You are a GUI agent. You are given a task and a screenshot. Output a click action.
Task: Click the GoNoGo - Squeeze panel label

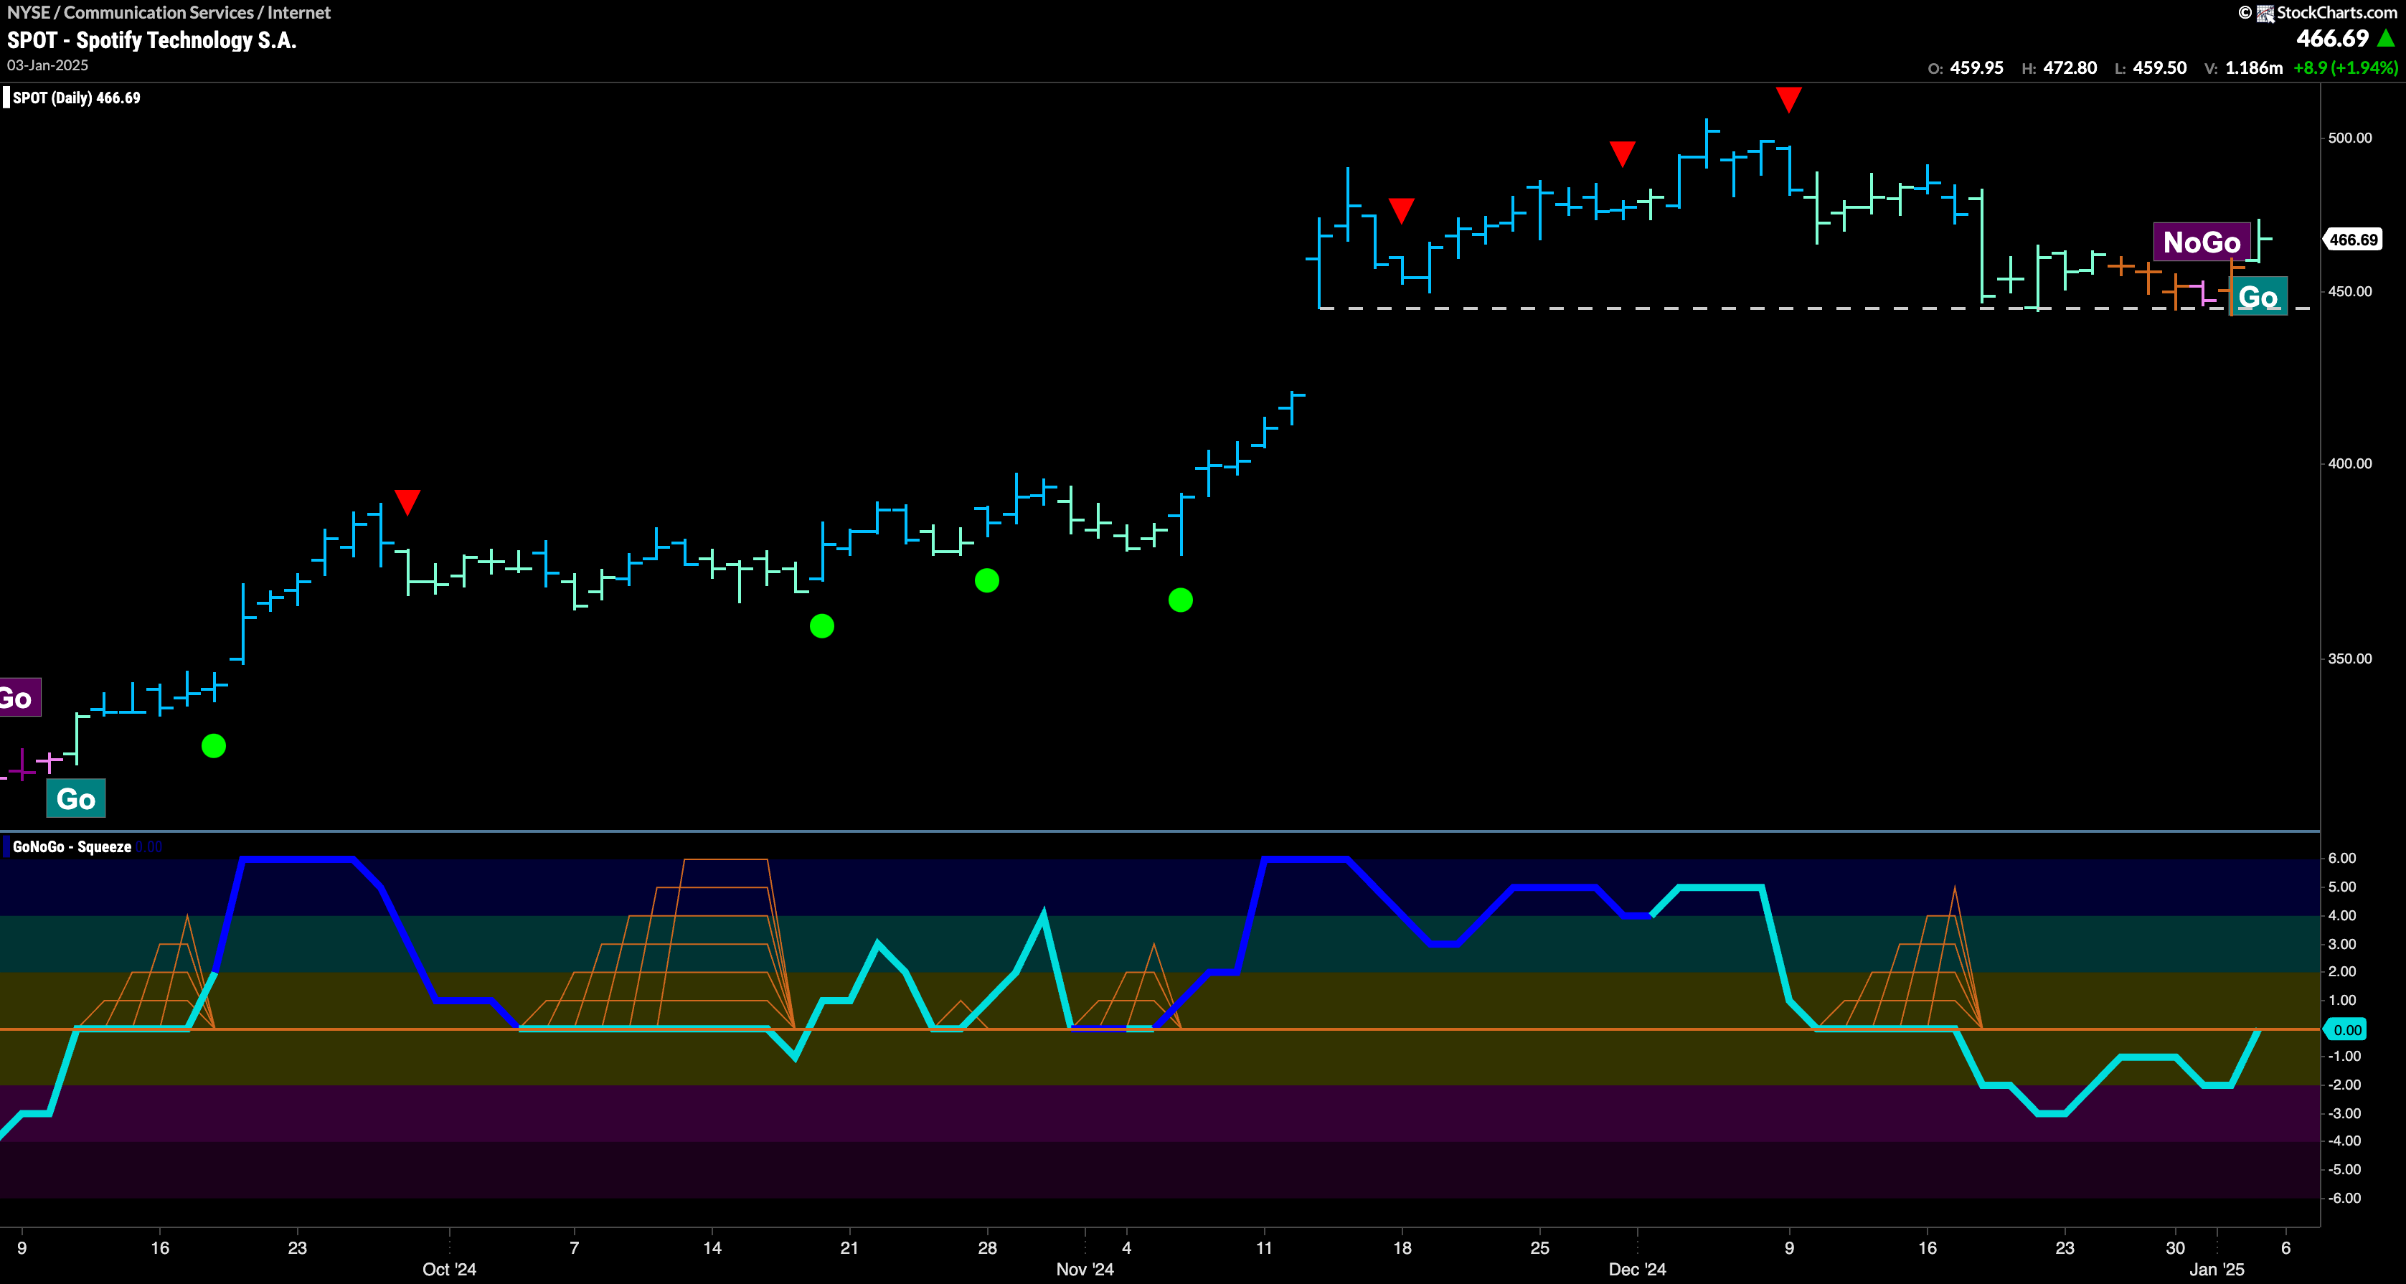72,847
